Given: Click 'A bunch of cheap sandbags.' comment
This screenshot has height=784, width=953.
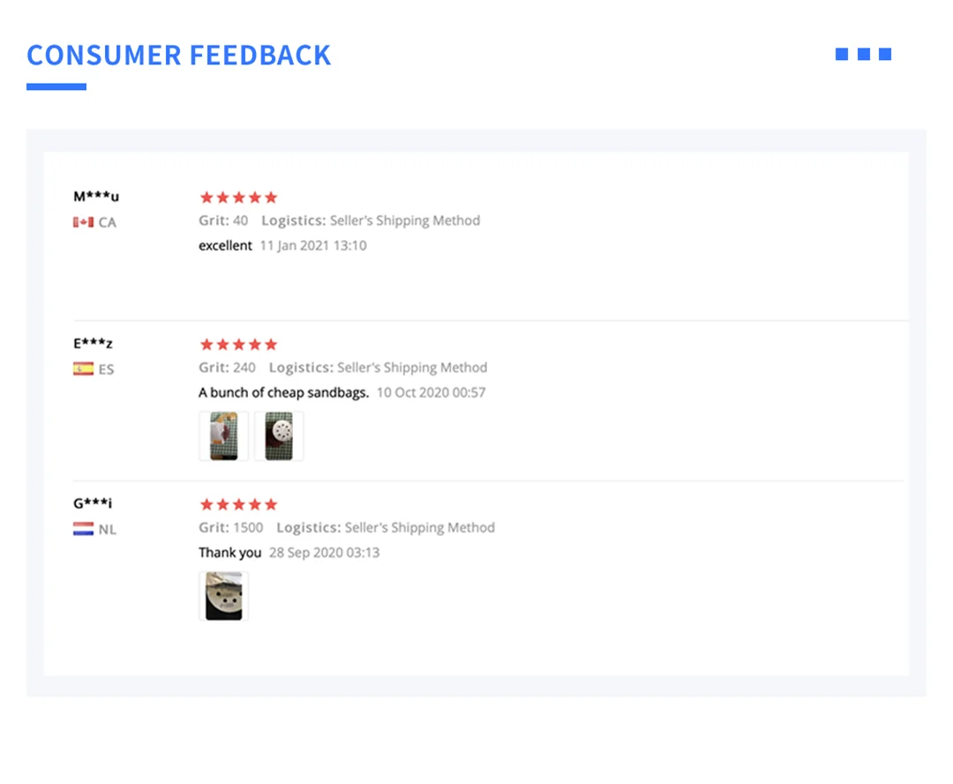Looking at the screenshot, I should pos(283,392).
